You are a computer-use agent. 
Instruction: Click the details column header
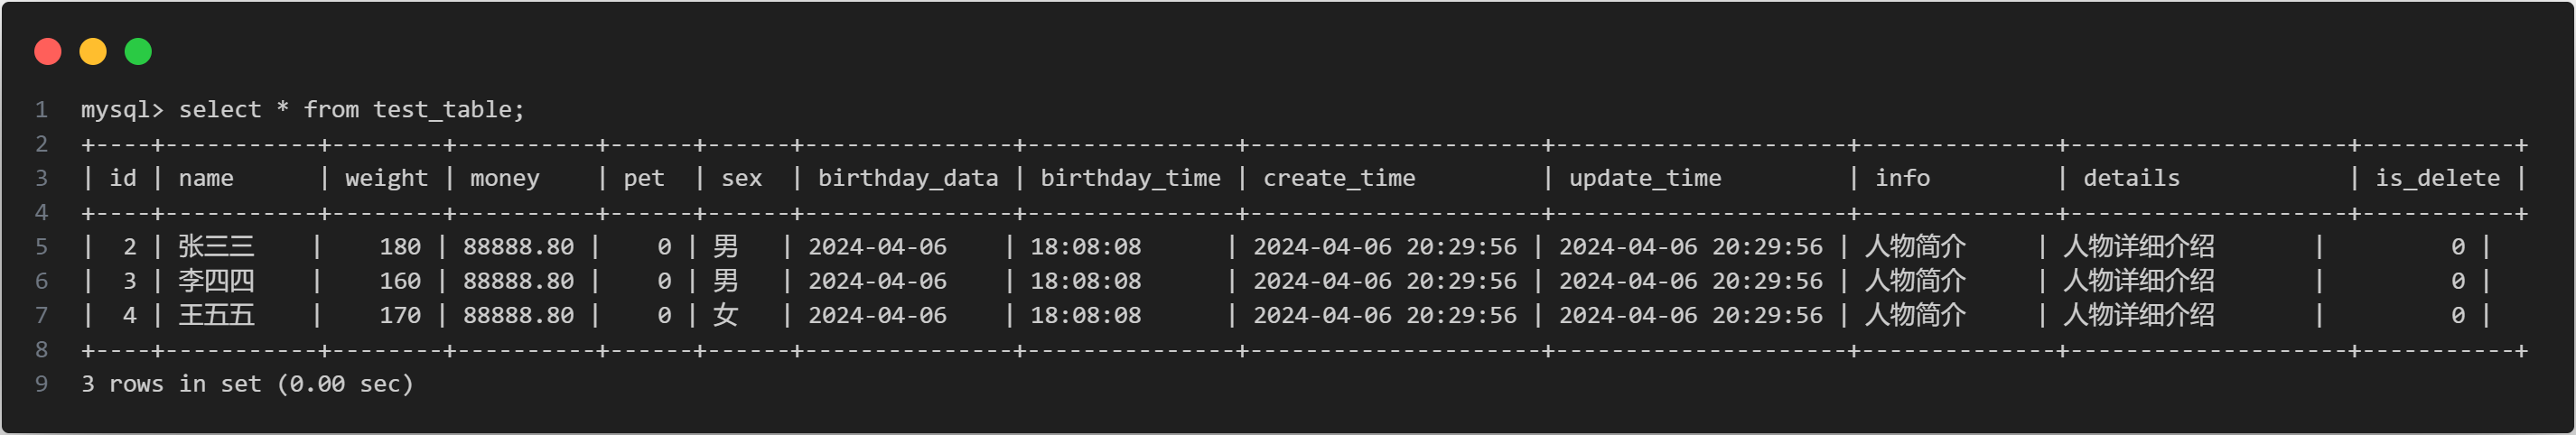coord(2131,178)
